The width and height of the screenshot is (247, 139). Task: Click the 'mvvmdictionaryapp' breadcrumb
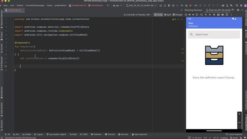click(x=35, y=5)
